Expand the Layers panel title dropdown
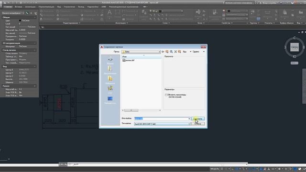 [166, 23]
